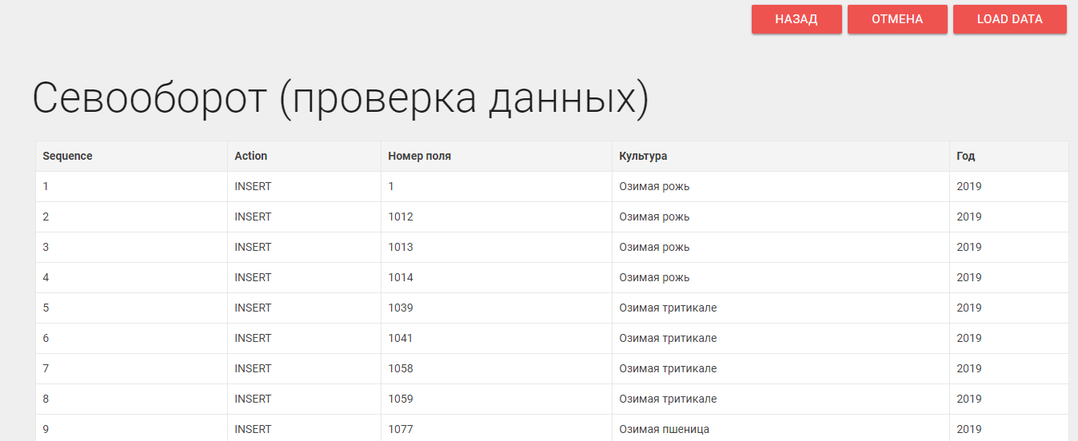Click the 2019 year cell in row 5
The image size is (1078, 441).
pyautogui.click(x=968, y=308)
